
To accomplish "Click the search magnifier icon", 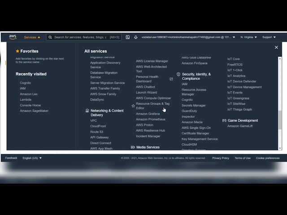I will [50, 37].
